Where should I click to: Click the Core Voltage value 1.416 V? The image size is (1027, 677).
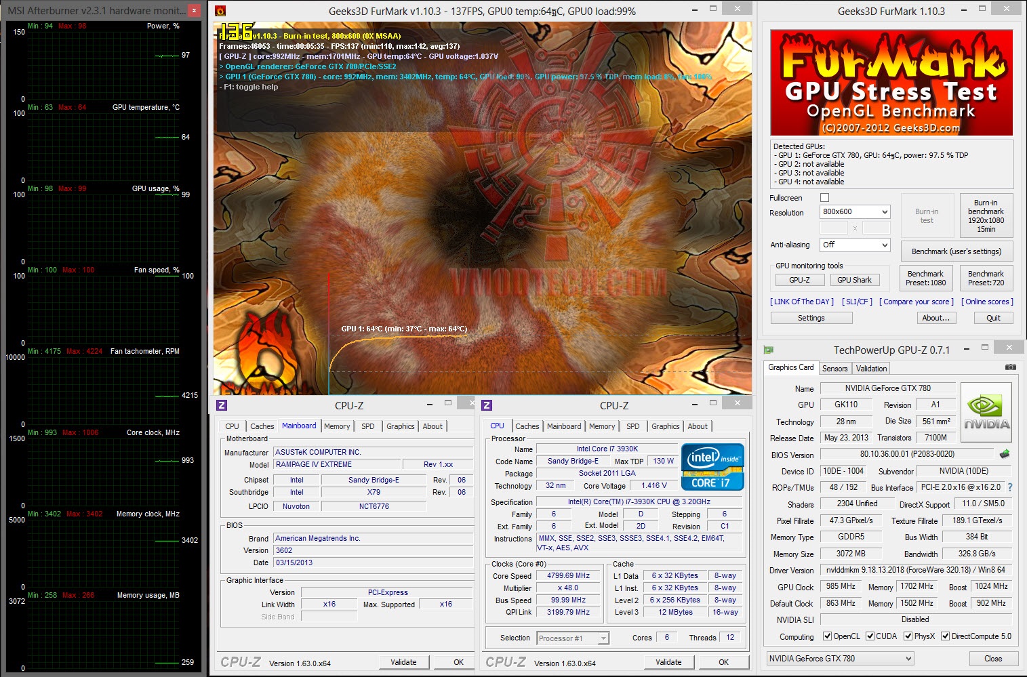point(654,485)
